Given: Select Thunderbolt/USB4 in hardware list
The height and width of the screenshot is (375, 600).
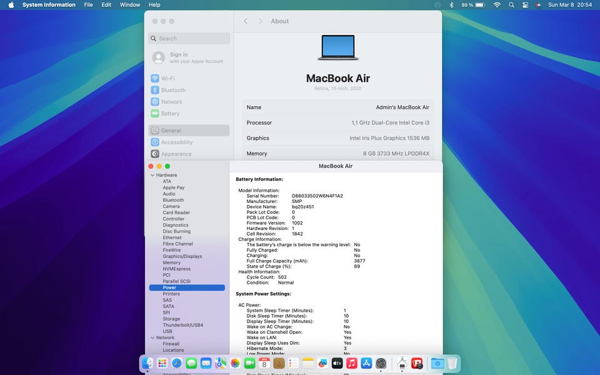Looking at the screenshot, I should coord(183,325).
